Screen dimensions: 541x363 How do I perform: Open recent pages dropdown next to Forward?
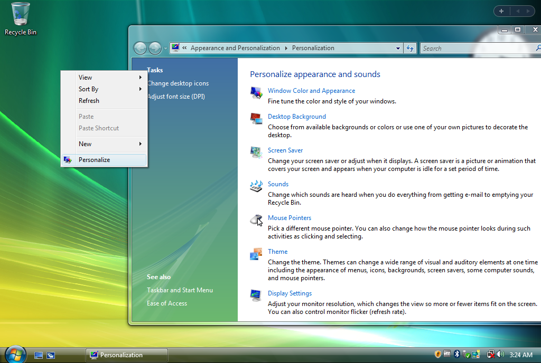[165, 49]
